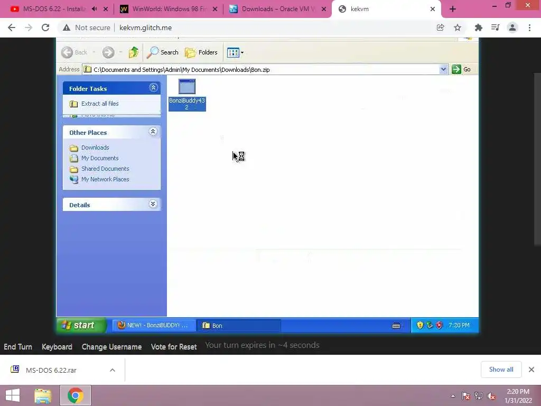Click End Turn below the VM
The width and height of the screenshot is (541, 406).
tap(18, 347)
